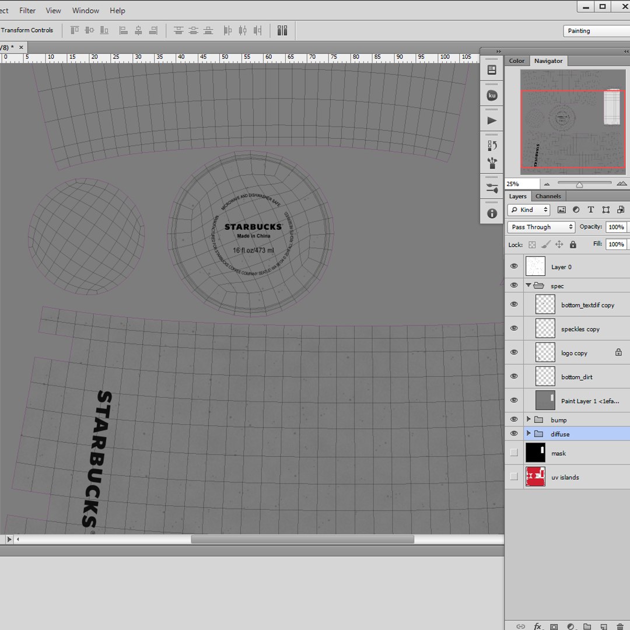Image resolution: width=630 pixels, height=630 pixels.
Task: Collapse the spec layer group
Action: point(528,285)
